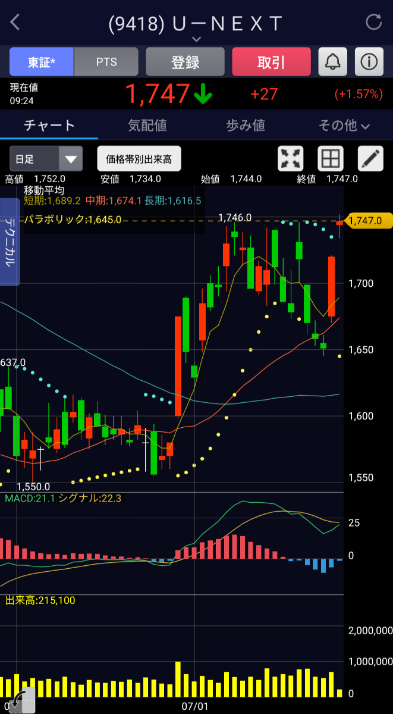Screen dimensions: 393x714
Task: Open the チャート tab
Action: point(49,126)
